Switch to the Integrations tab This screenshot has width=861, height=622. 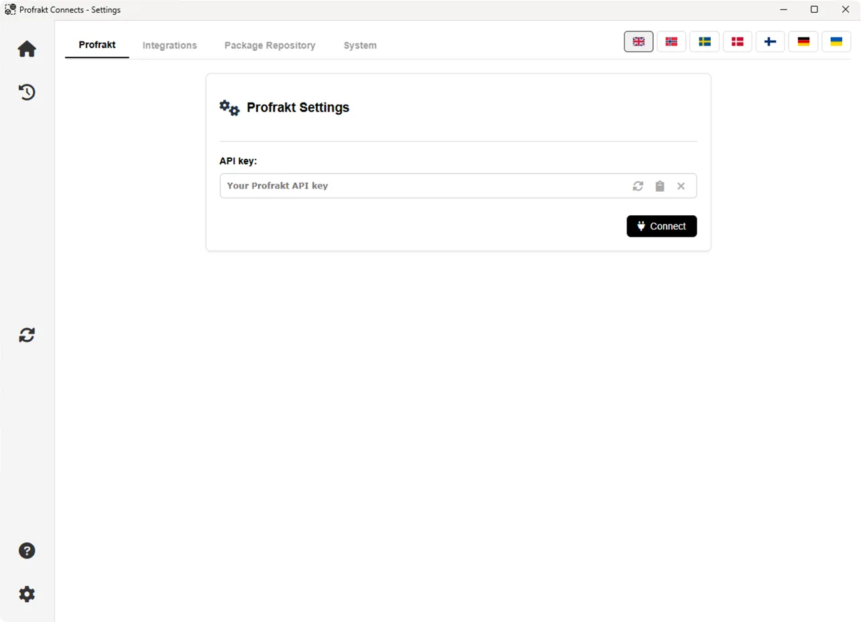[170, 46]
